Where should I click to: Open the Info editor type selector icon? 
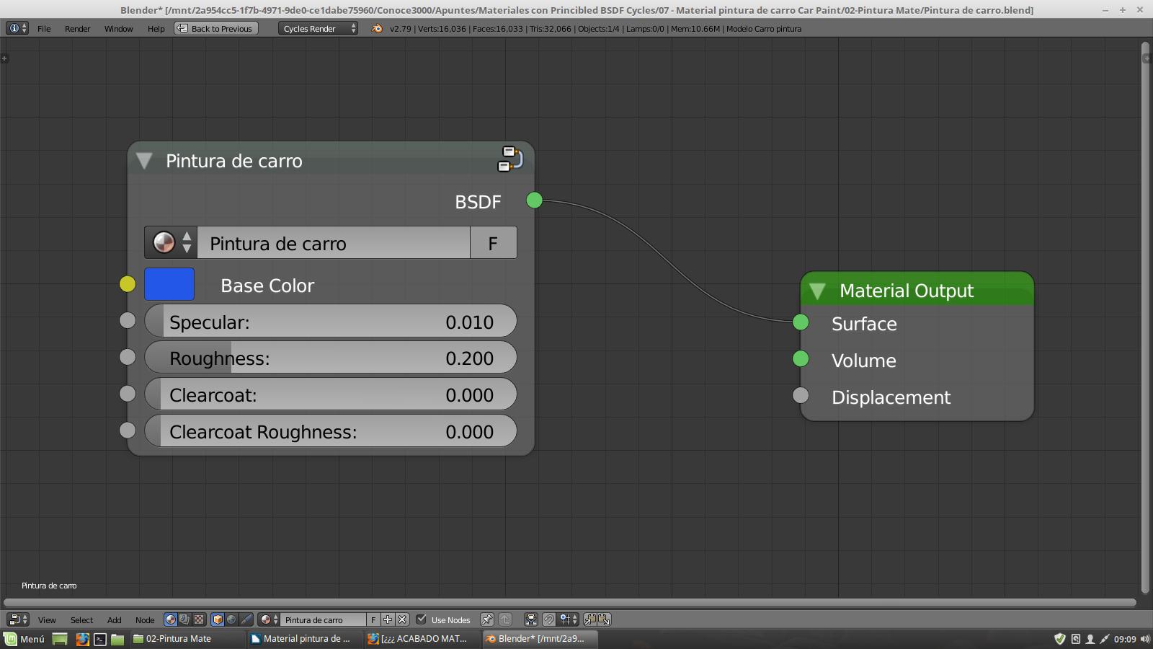click(17, 28)
